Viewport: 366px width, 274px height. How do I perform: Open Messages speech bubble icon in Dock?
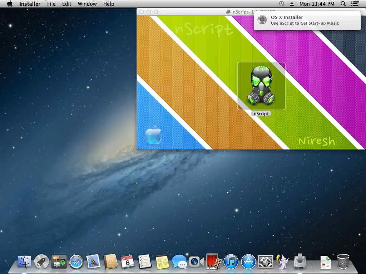point(179,262)
